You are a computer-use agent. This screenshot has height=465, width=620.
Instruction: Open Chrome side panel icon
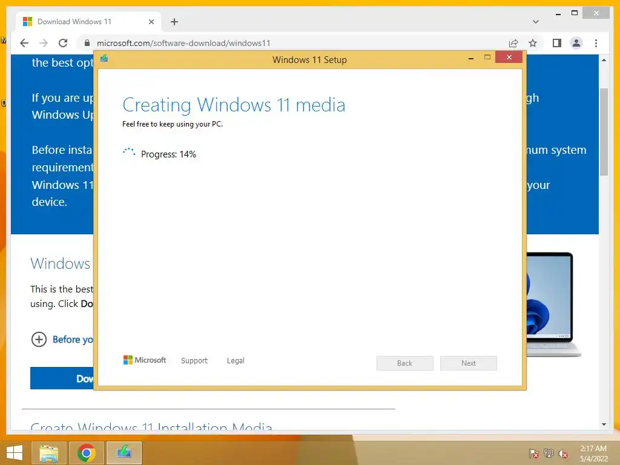(557, 43)
